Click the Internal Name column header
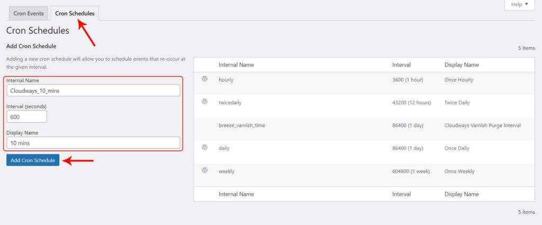Viewport: 542px width, 225px height. coord(236,65)
